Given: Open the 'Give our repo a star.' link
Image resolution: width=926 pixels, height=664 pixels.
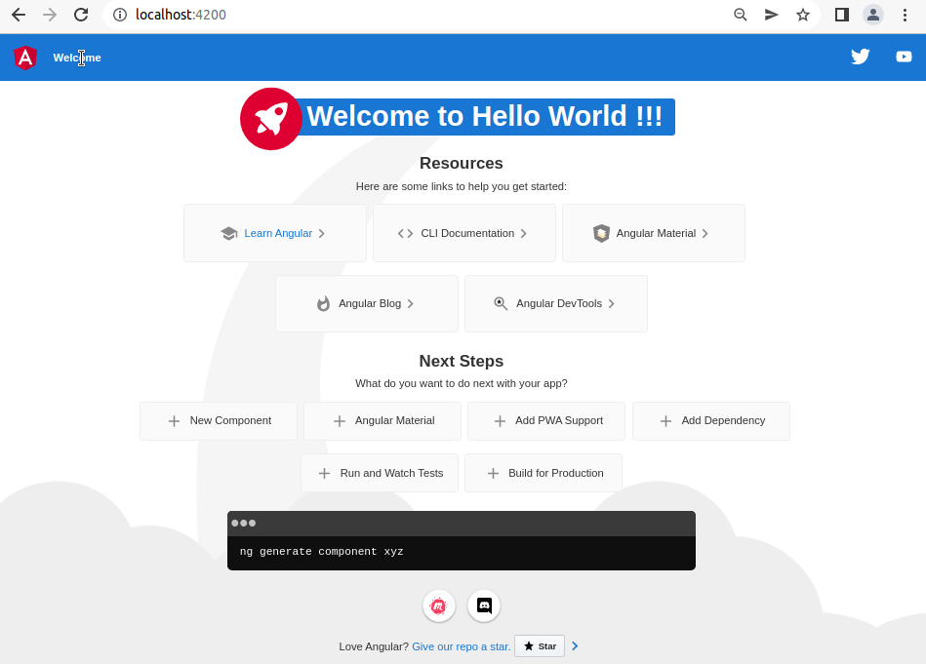Looking at the screenshot, I should 461,645.
